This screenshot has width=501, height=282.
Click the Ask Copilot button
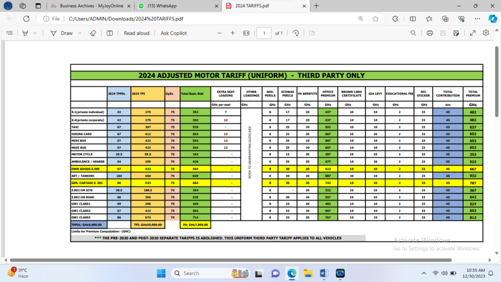[x=174, y=33]
